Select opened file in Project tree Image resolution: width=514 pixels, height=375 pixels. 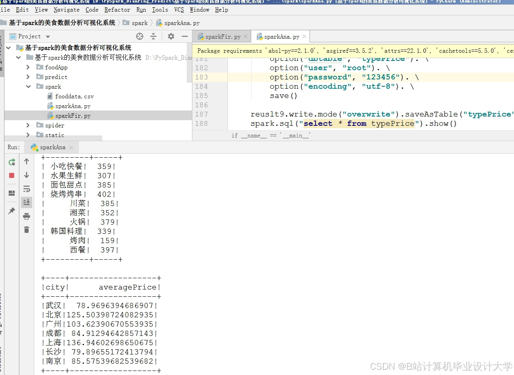[139, 36]
